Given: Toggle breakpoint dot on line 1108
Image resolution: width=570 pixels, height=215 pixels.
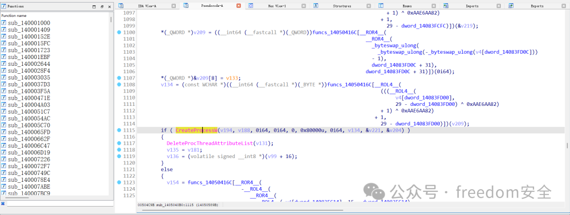Looking at the screenshot, I should 119,85.
